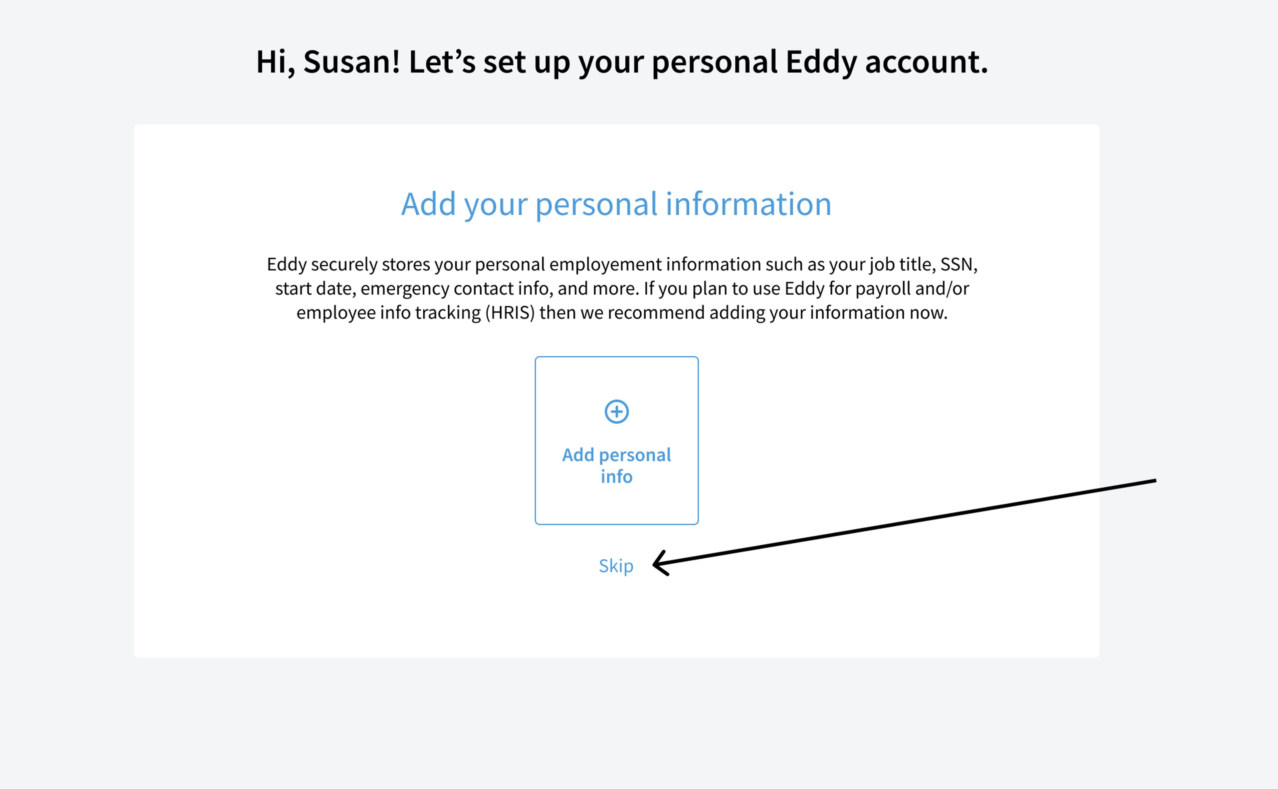1278x789 pixels.
Task: Click the Skip link
Action: click(616, 566)
